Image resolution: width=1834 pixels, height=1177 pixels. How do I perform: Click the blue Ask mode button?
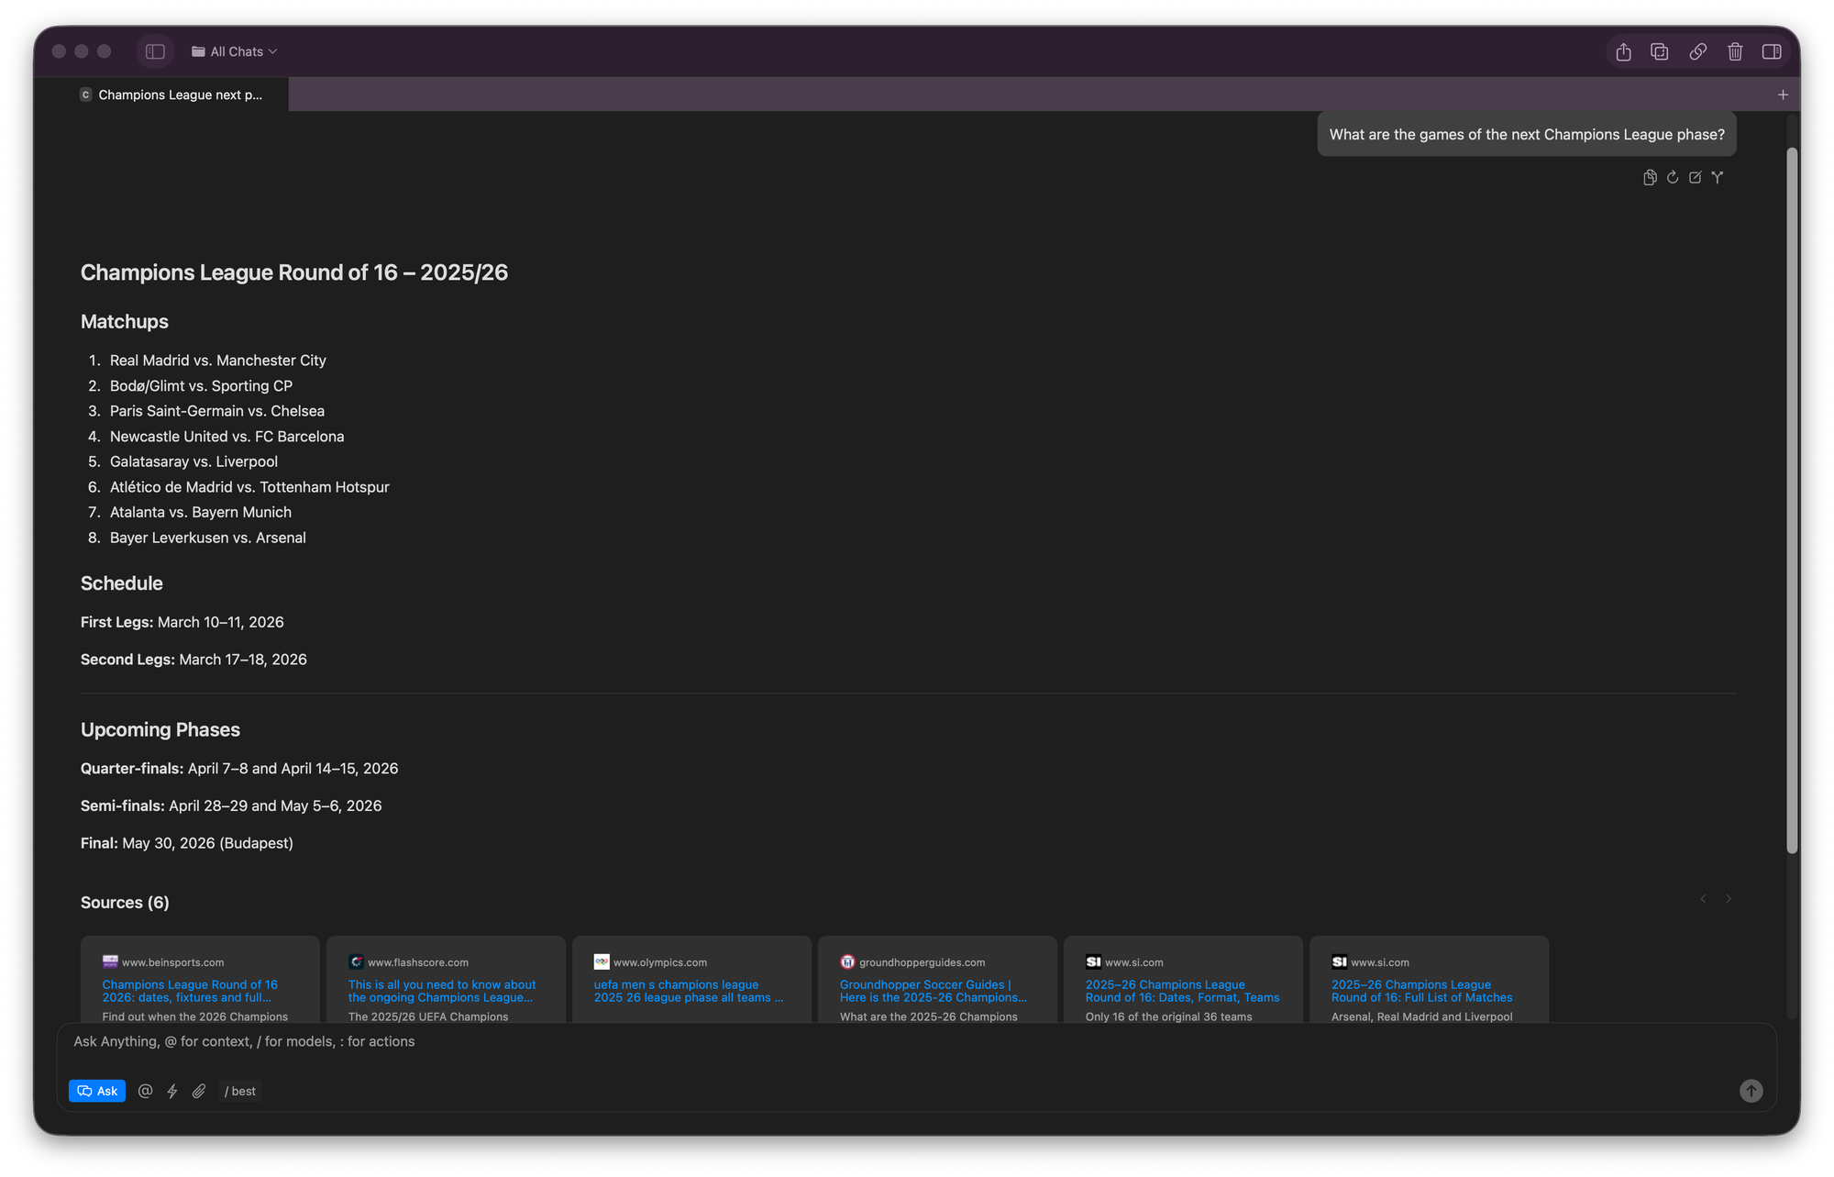pyautogui.click(x=97, y=1091)
